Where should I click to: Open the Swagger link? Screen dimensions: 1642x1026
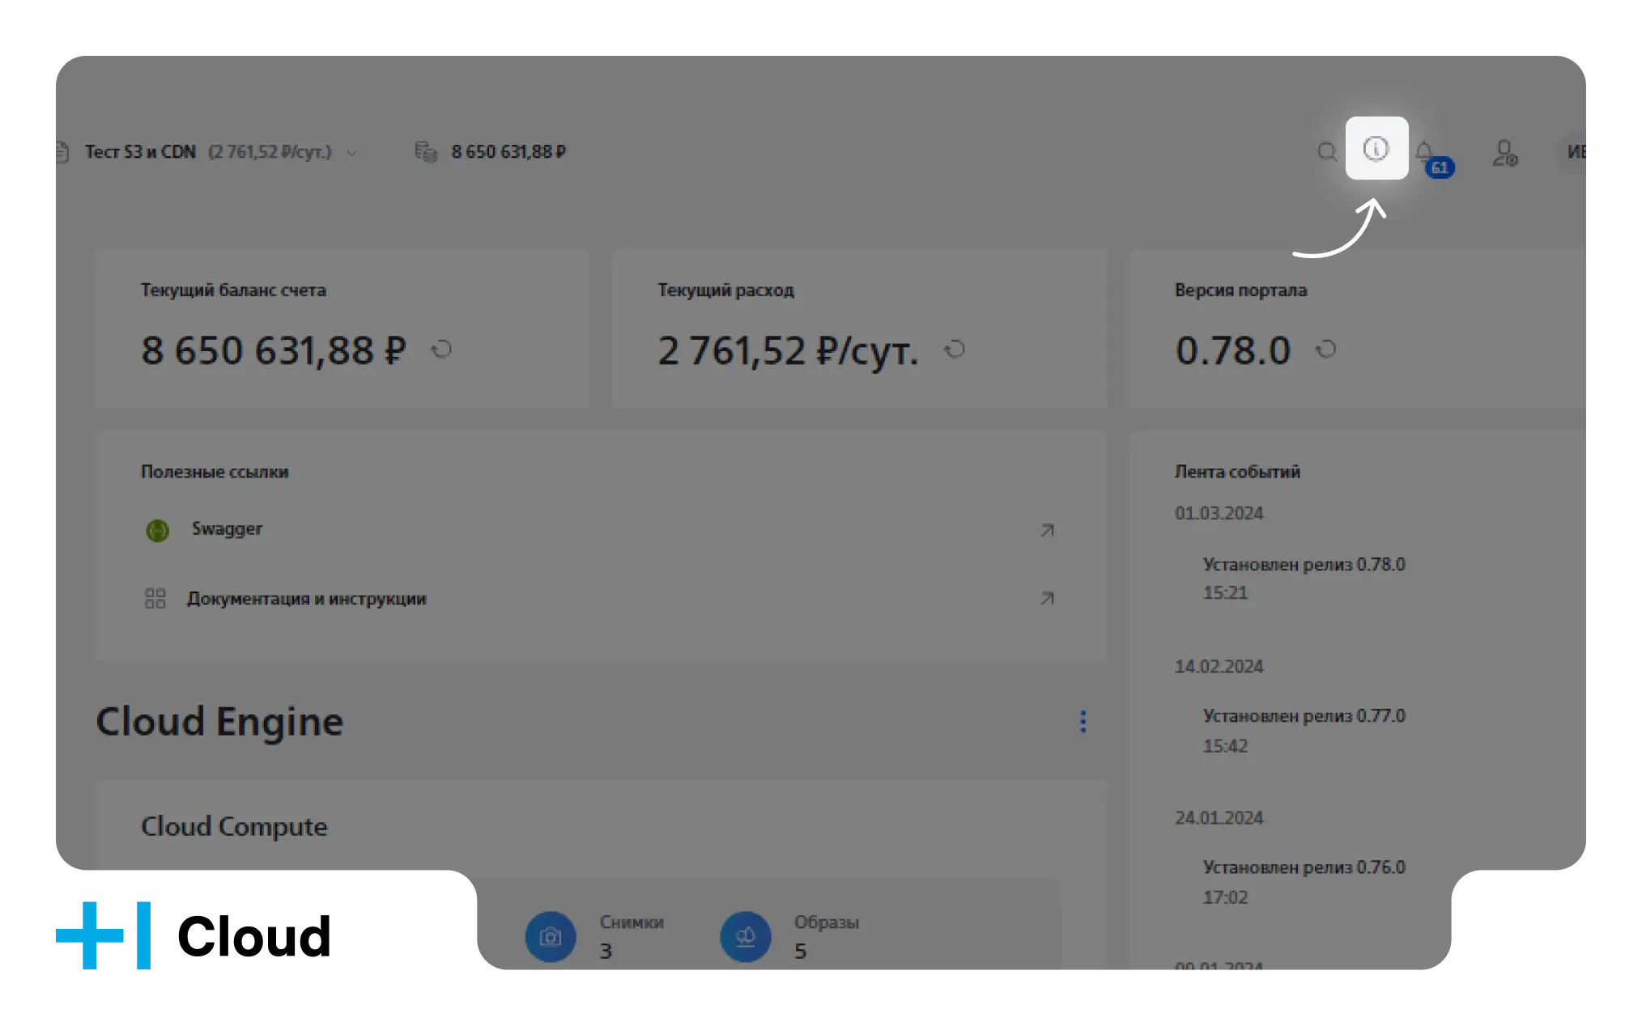click(x=227, y=529)
